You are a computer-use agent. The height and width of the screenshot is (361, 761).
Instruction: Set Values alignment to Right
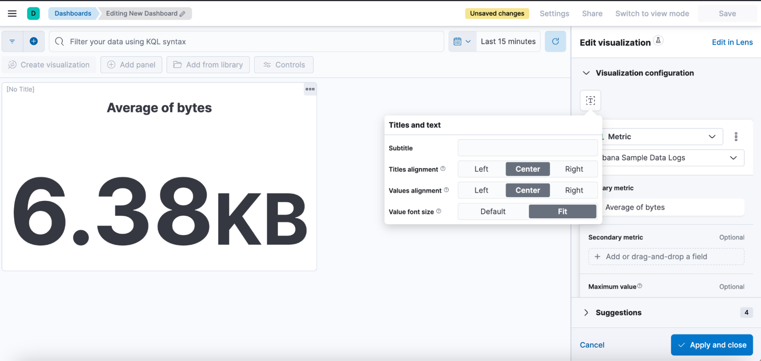573,190
